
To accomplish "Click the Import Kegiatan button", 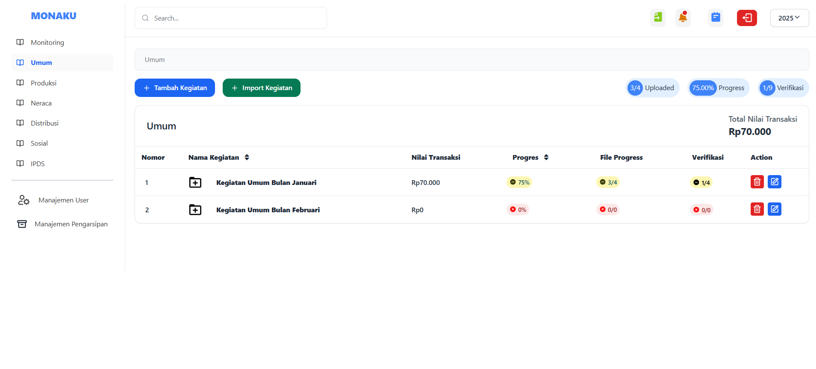I will (262, 88).
